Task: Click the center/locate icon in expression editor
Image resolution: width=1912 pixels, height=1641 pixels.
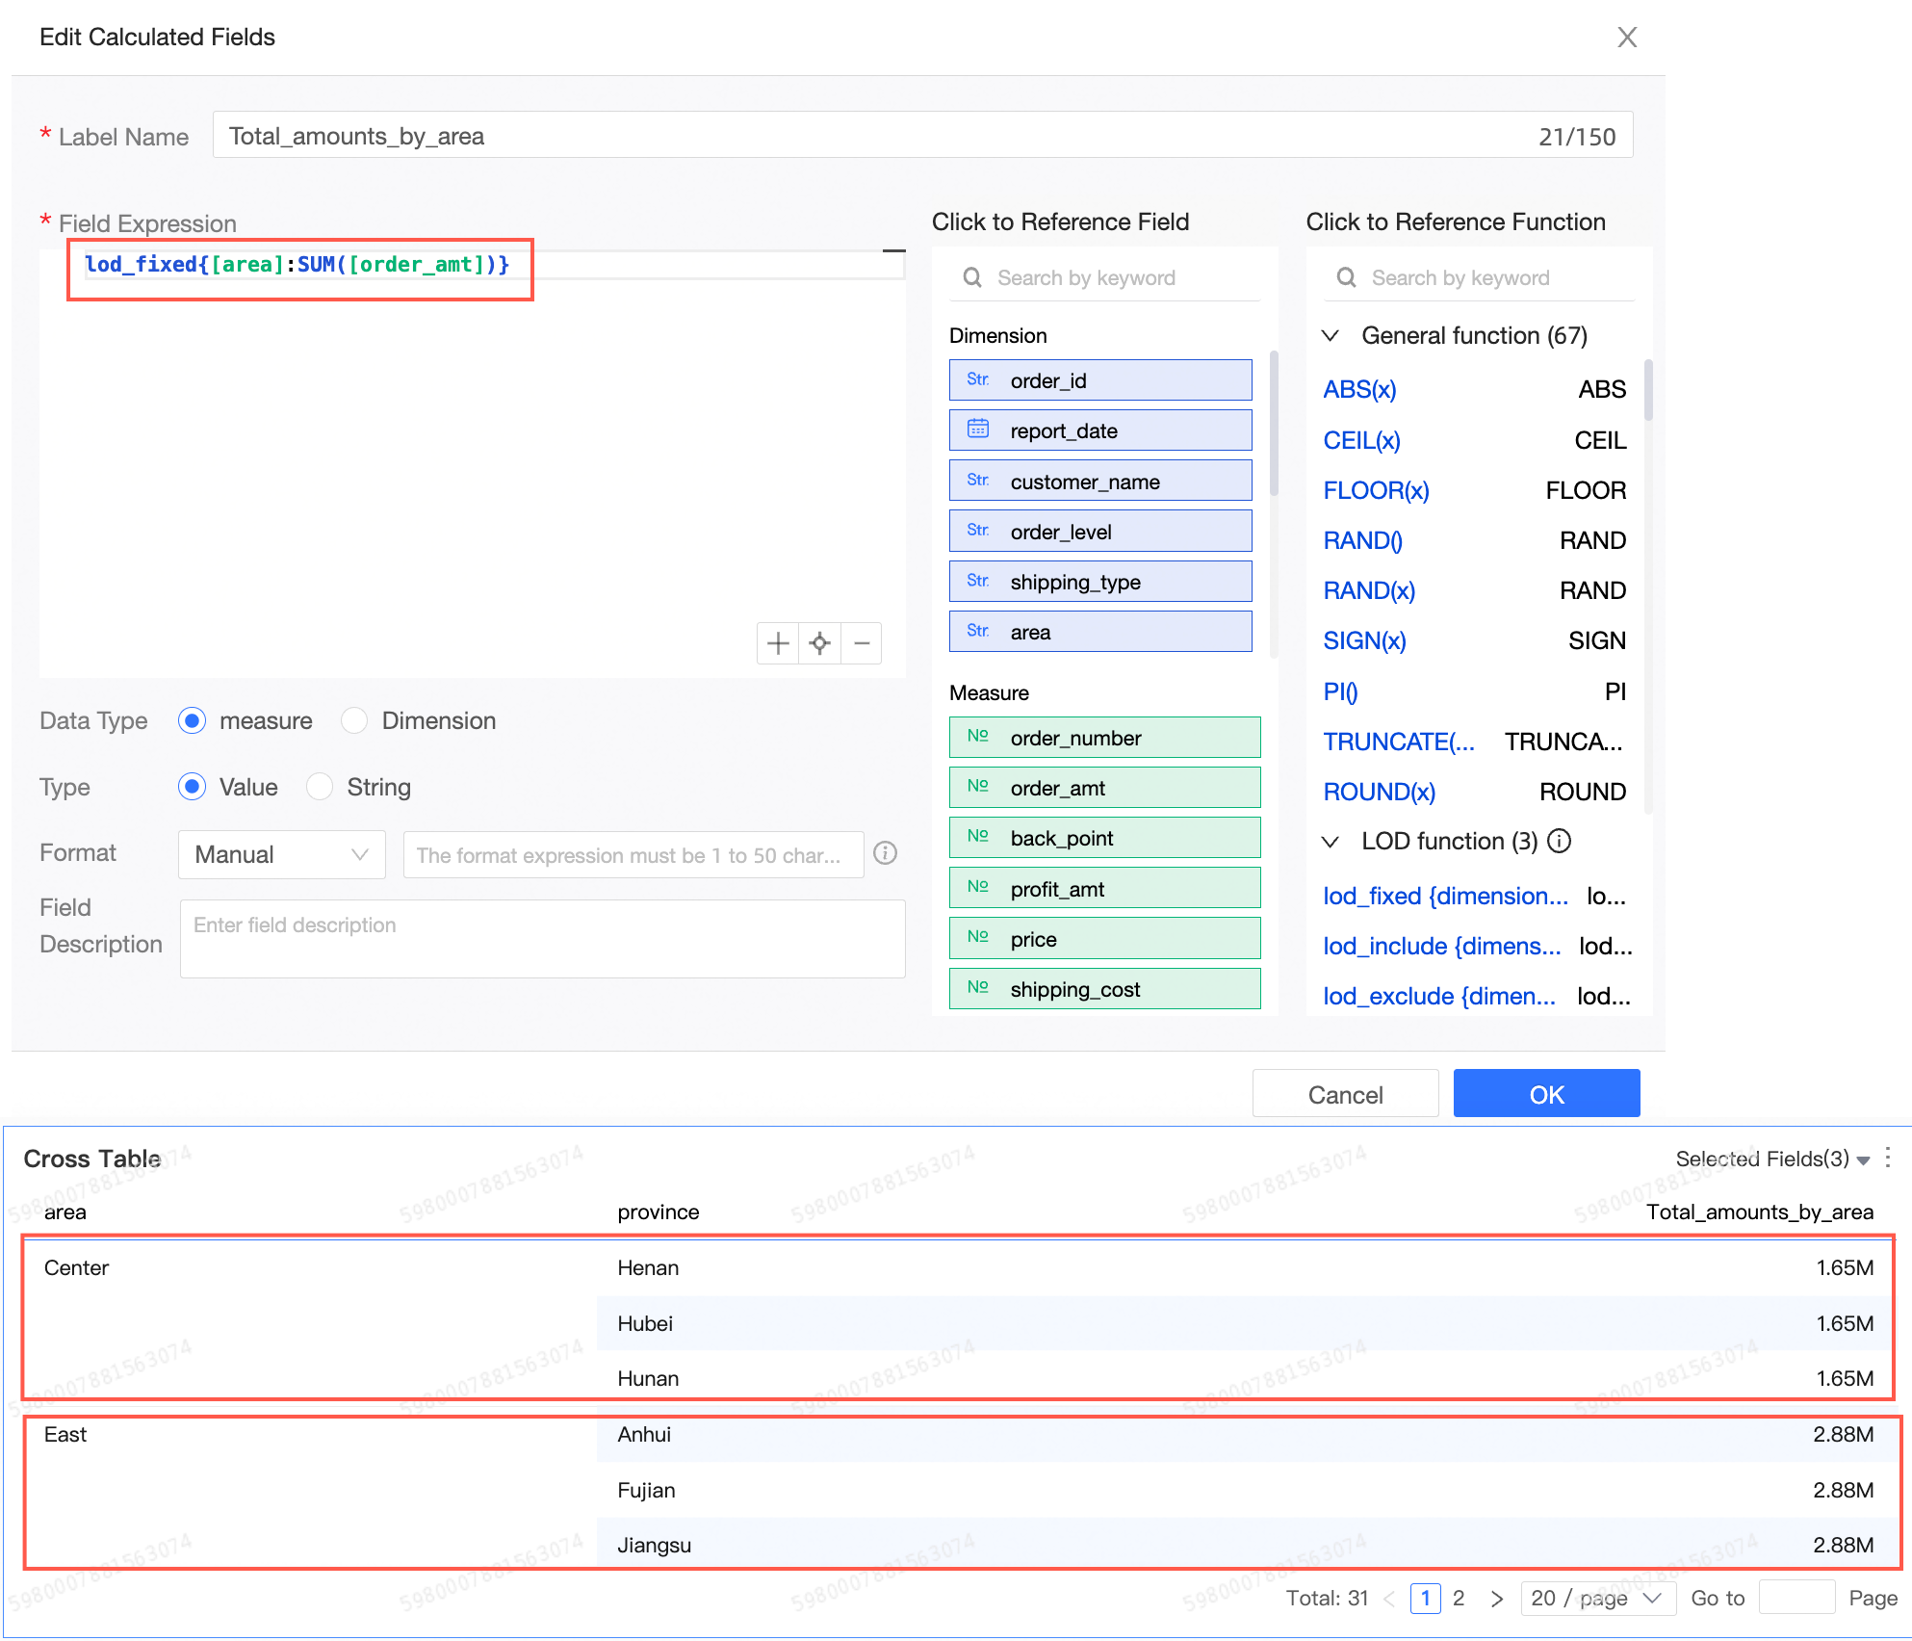Action: point(819,643)
